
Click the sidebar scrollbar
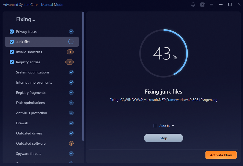pos(83,76)
